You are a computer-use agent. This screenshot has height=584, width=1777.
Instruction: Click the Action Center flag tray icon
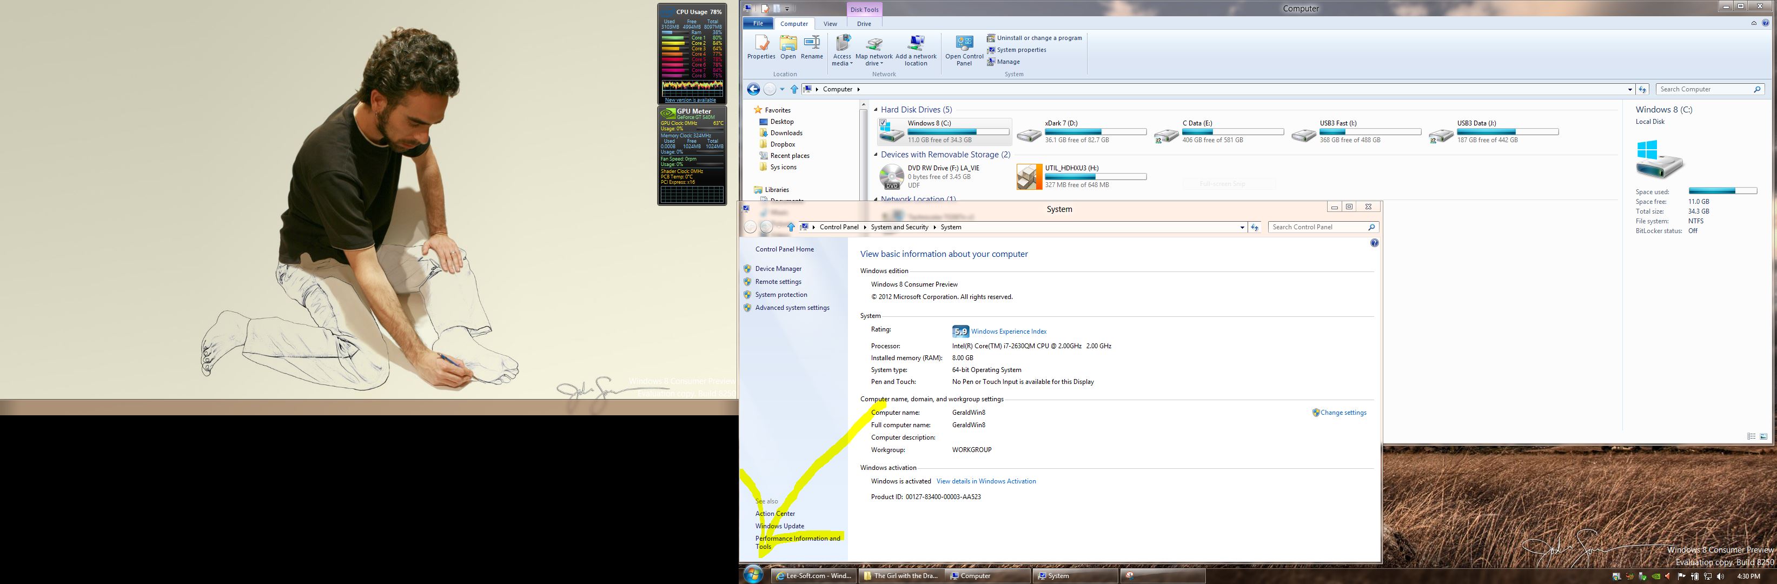click(x=1682, y=576)
